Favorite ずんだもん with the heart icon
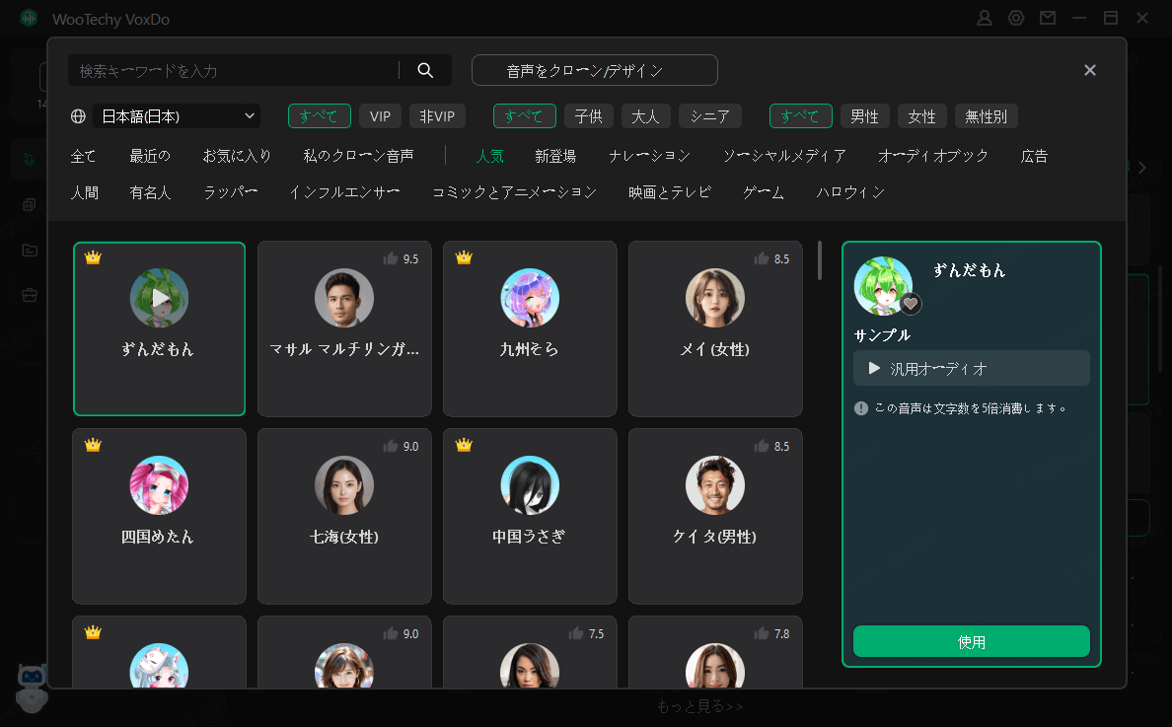The width and height of the screenshot is (1172, 727). click(911, 304)
